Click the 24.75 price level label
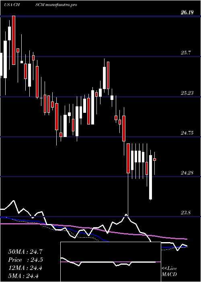The height and width of the screenshot is (282, 201). pyautogui.click(x=187, y=133)
